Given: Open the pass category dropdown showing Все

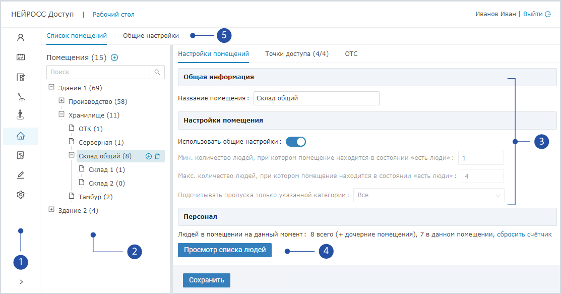Looking at the screenshot, I should coord(428,195).
